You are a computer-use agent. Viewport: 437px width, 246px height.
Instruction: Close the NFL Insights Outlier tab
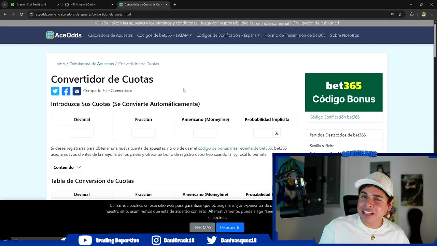(112, 4)
